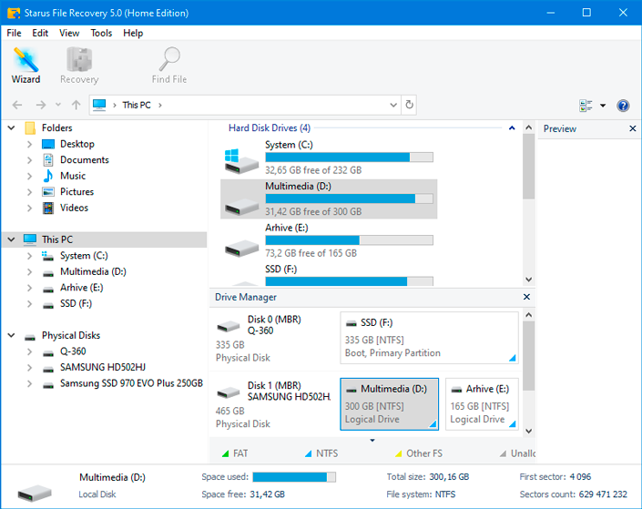Open the File menu
The height and width of the screenshot is (509, 642).
click(x=14, y=33)
